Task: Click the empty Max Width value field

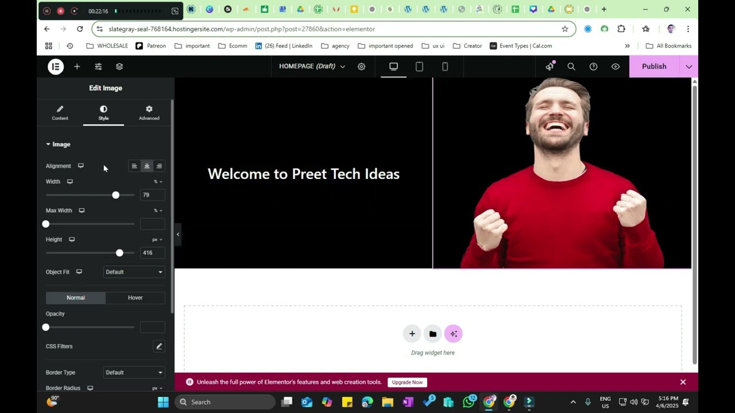Action: (152, 224)
